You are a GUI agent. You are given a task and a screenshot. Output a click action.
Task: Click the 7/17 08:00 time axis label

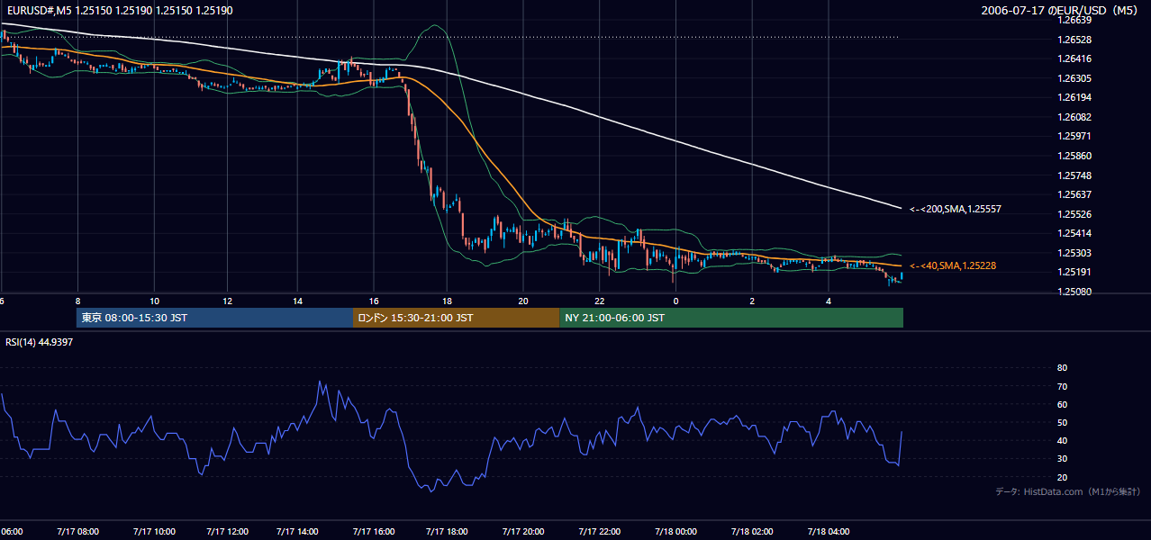pos(78,532)
